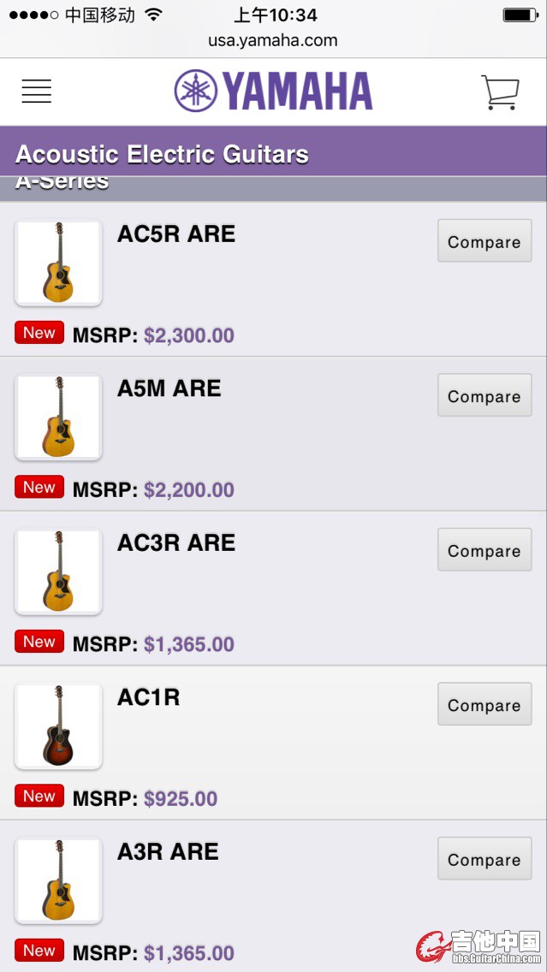This screenshot has width=547, height=972.
Task: Tap the $925.00 MSRP price
Action: pos(181,798)
